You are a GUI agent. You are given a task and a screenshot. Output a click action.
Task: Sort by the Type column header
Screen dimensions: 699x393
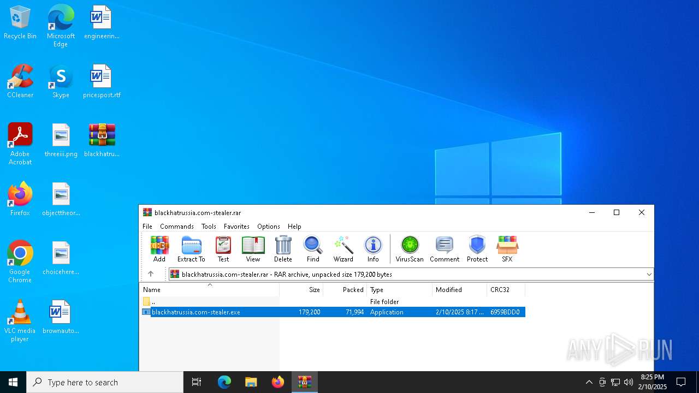point(400,290)
